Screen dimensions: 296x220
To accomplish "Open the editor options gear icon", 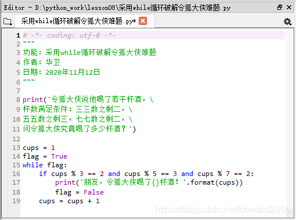I will click(287, 21).
